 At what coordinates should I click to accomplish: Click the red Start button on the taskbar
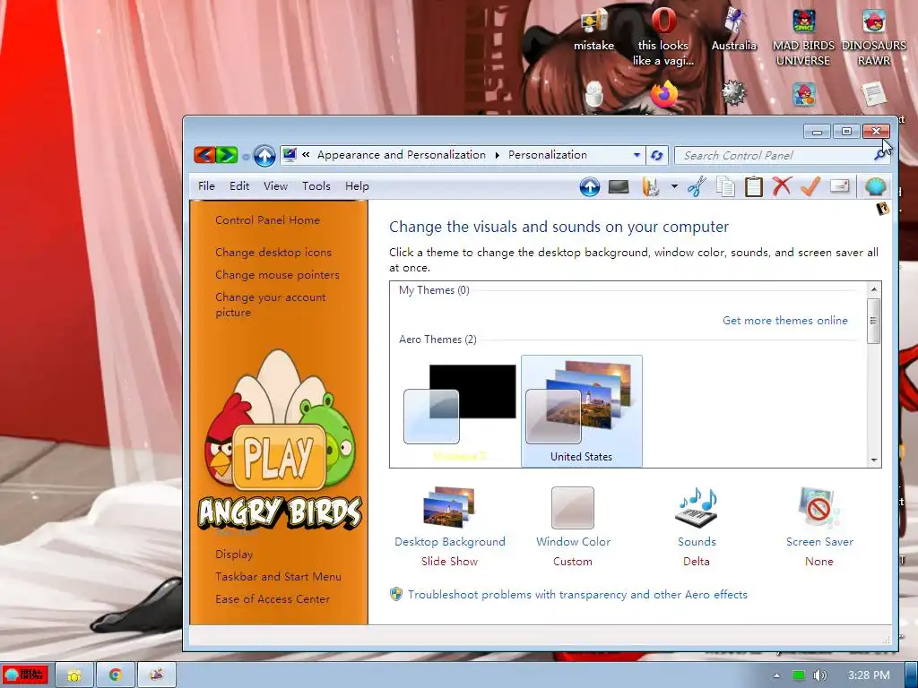pyautogui.click(x=26, y=675)
